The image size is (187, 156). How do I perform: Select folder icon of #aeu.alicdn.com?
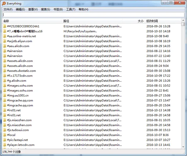[5, 46]
